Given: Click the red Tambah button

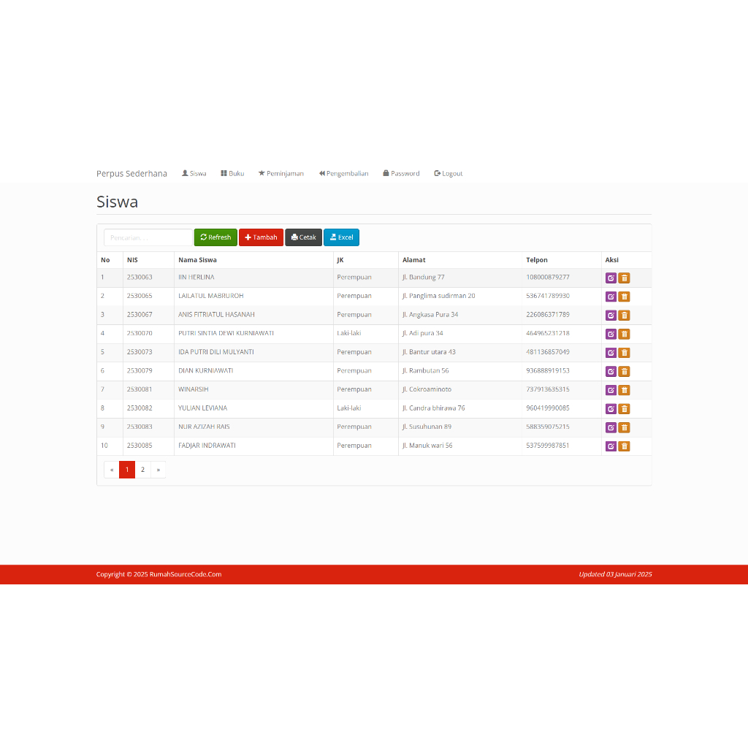Looking at the screenshot, I should (261, 237).
